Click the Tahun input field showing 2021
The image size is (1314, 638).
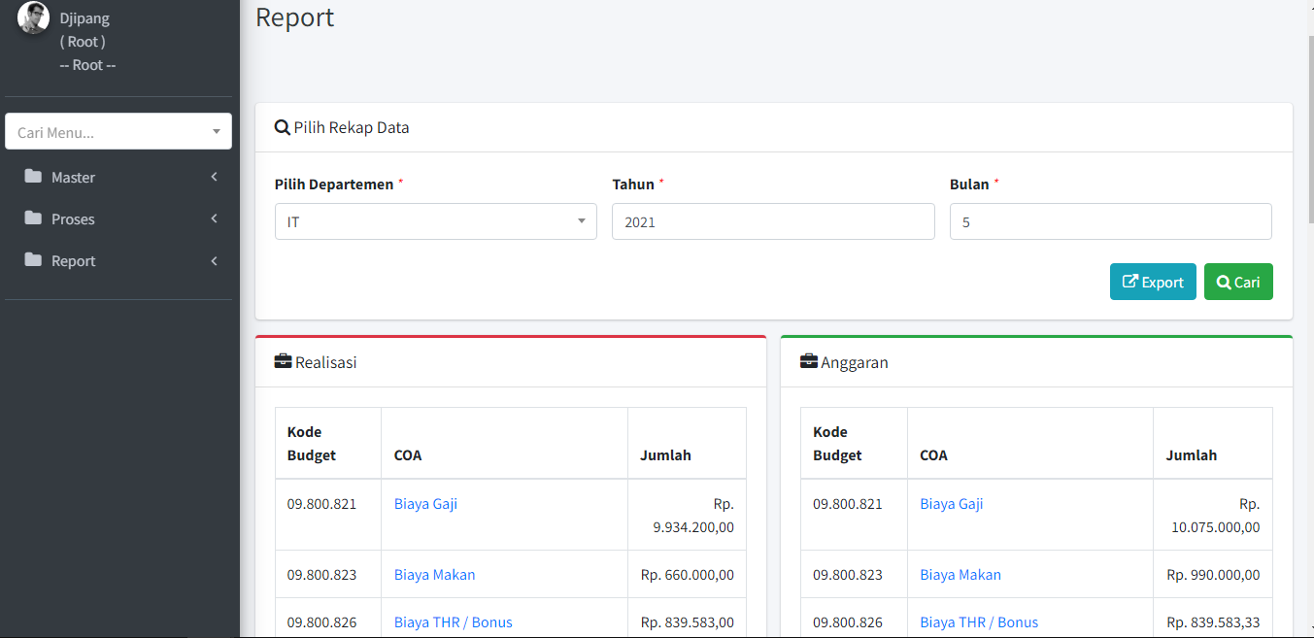pyautogui.click(x=772, y=221)
